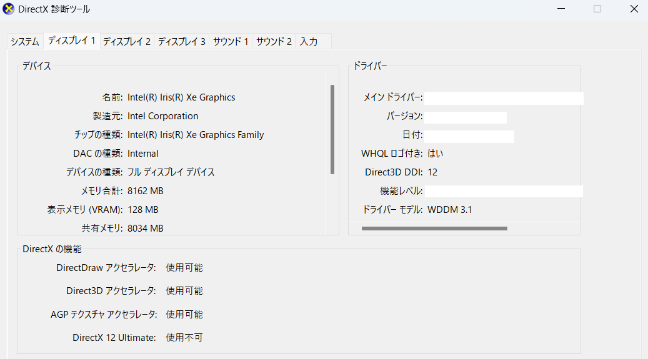Screen dimensions: 648x359
Task: Click the DirectX の機能 group heading
Action: pyautogui.click(x=52, y=249)
